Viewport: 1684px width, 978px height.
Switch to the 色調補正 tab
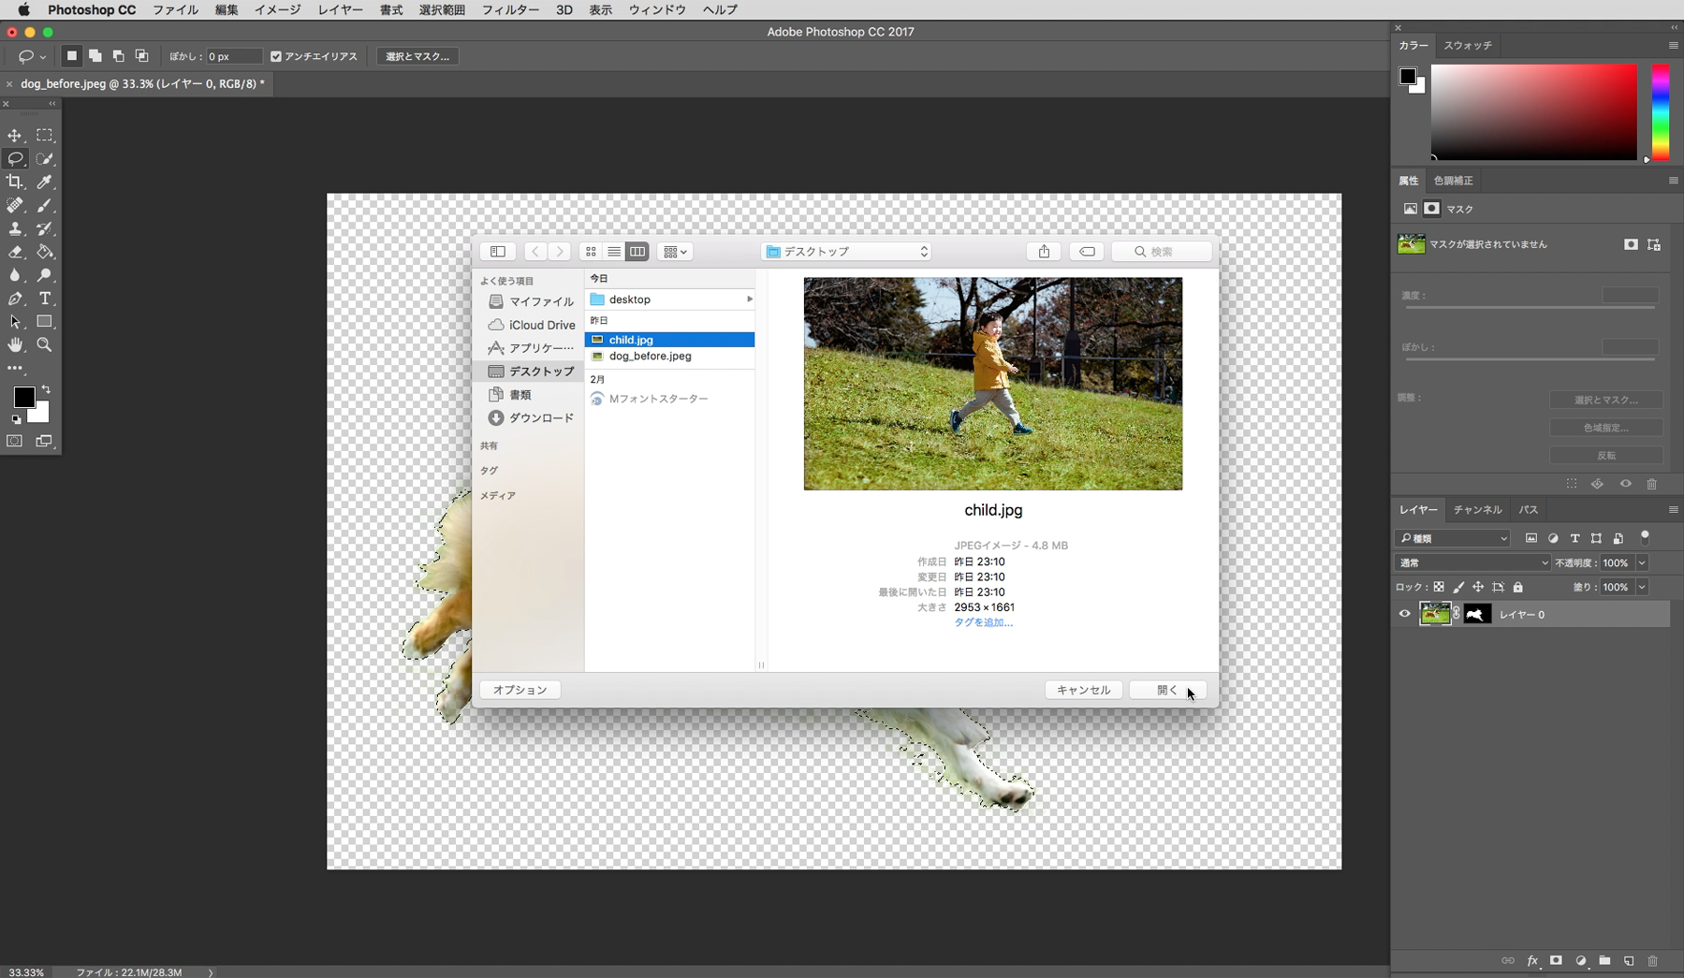[x=1453, y=181]
